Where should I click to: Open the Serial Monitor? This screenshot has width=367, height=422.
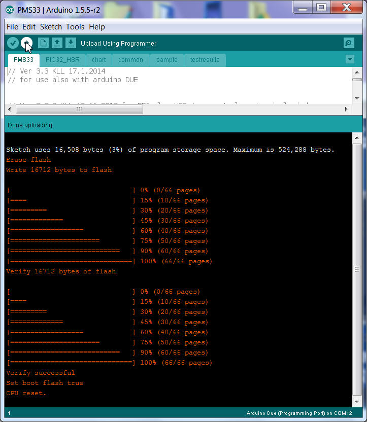click(x=349, y=43)
